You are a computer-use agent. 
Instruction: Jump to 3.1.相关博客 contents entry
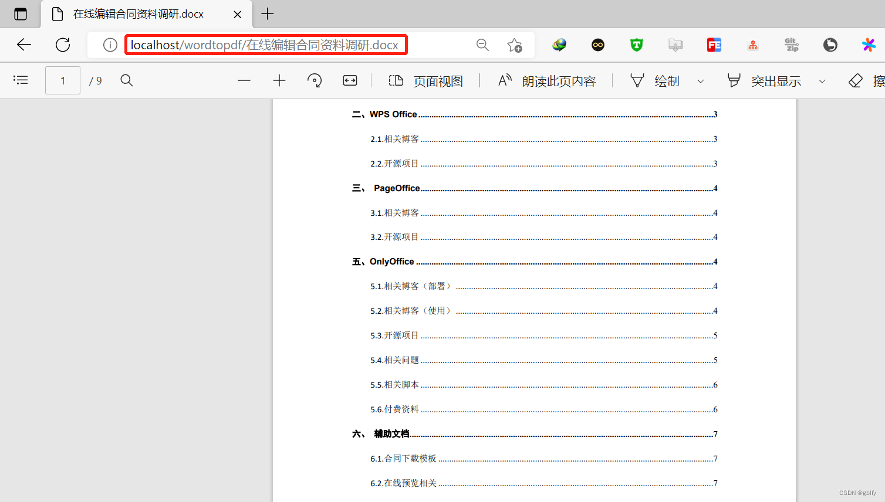point(544,213)
